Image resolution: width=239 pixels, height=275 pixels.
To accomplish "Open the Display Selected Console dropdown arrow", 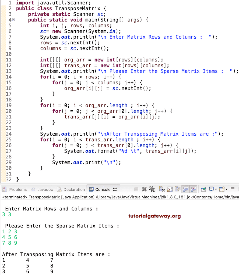I will (x=216, y=189).
